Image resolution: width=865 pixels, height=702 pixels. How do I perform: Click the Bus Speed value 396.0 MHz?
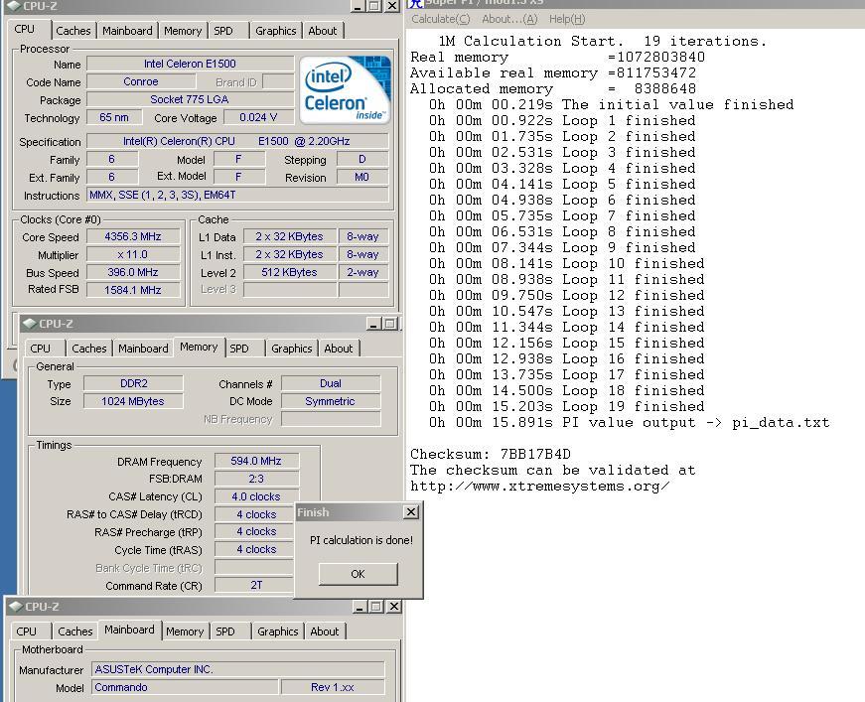[133, 272]
